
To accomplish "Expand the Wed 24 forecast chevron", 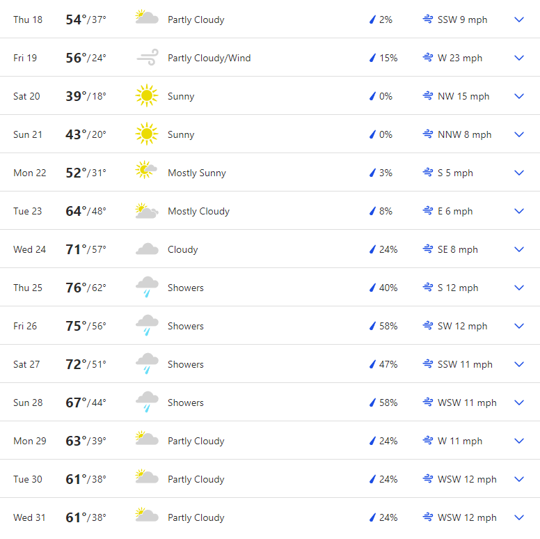I will 519,249.
